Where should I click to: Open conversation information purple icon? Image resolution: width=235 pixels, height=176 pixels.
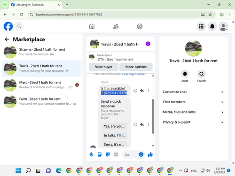[x=148, y=44]
